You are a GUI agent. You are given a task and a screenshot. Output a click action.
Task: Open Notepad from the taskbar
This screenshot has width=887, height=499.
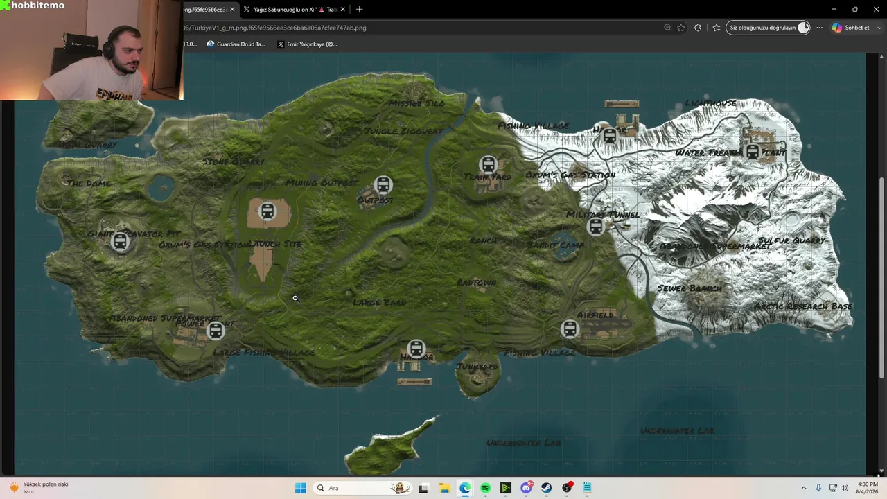[588, 488]
